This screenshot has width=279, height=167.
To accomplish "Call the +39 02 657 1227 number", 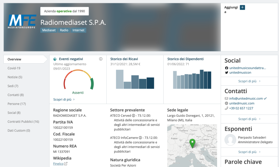I will pyautogui.click(x=241, y=108).
